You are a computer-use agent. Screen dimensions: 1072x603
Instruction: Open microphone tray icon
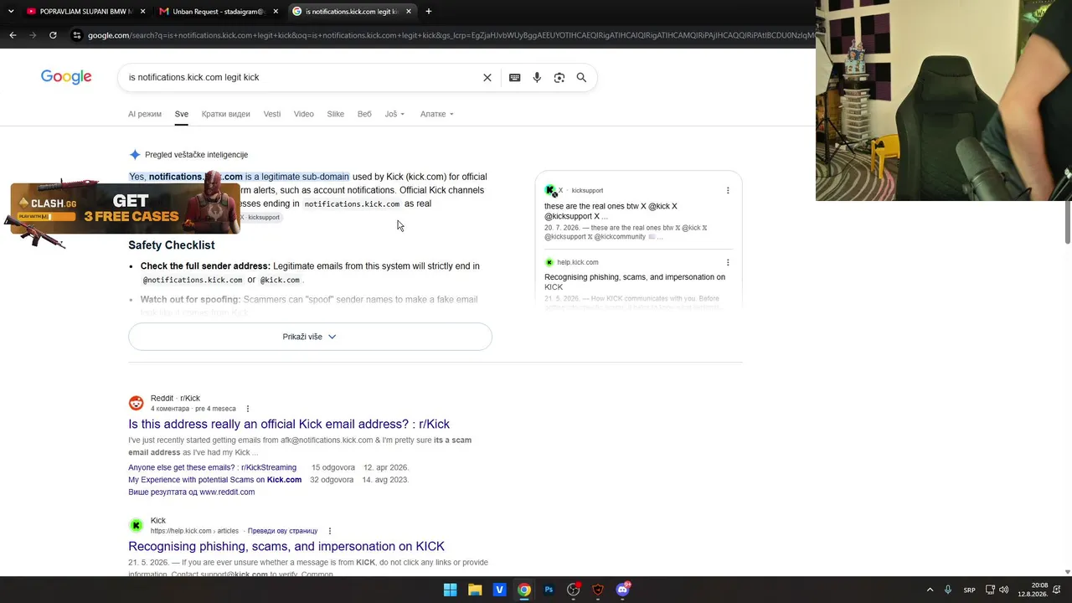[x=948, y=590]
